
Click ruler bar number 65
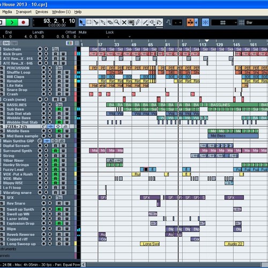(x=151, y=44)
